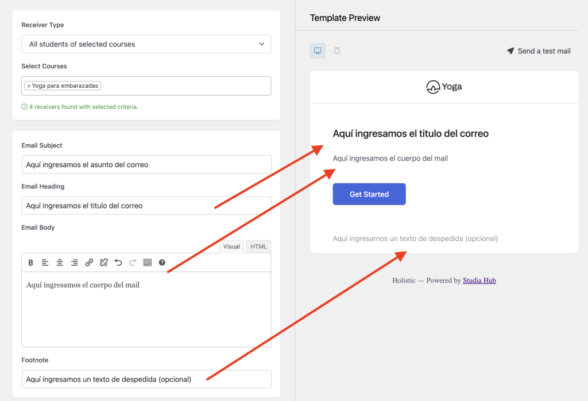
Task: Click the Email Subject input field
Action: [146, 164]
